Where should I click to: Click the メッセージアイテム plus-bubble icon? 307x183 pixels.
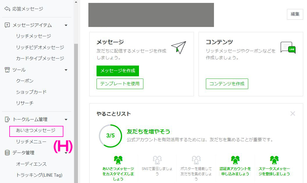tap(7, 25)
